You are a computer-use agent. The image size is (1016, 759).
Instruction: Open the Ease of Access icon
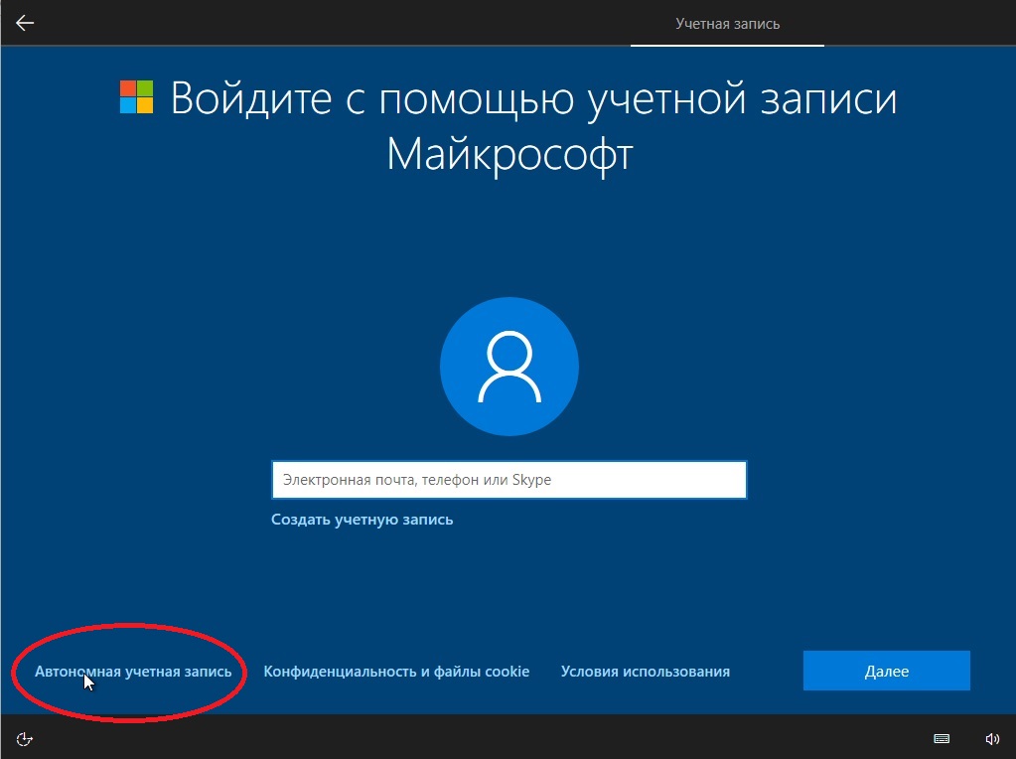[26, 738]
